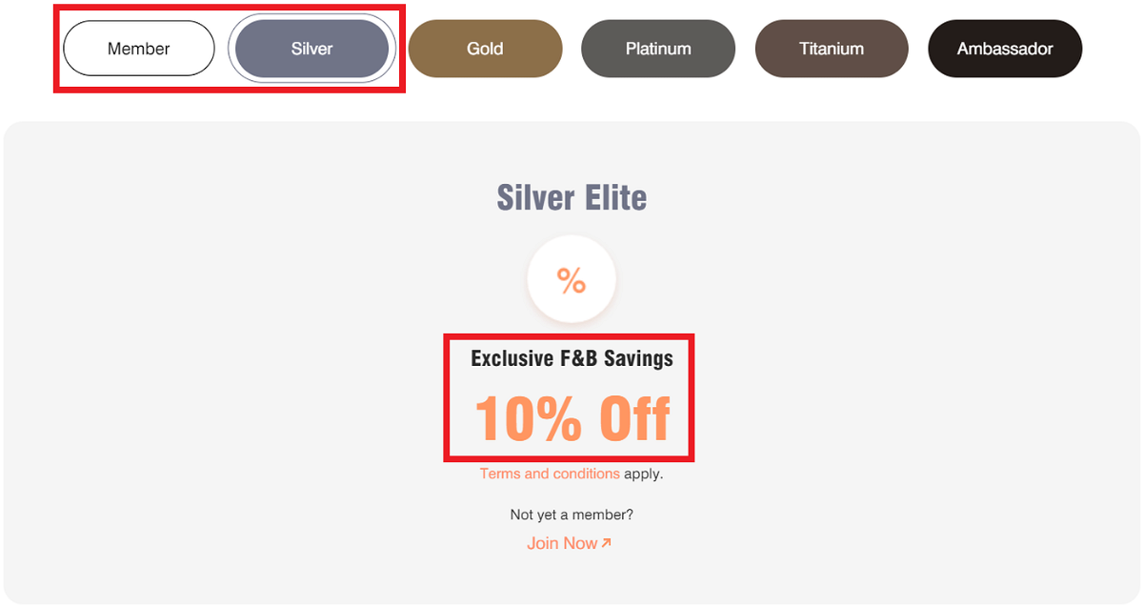Click the word 'Elite' in the heading
The image size is (1143, 607).
click(x=616, y=198)
